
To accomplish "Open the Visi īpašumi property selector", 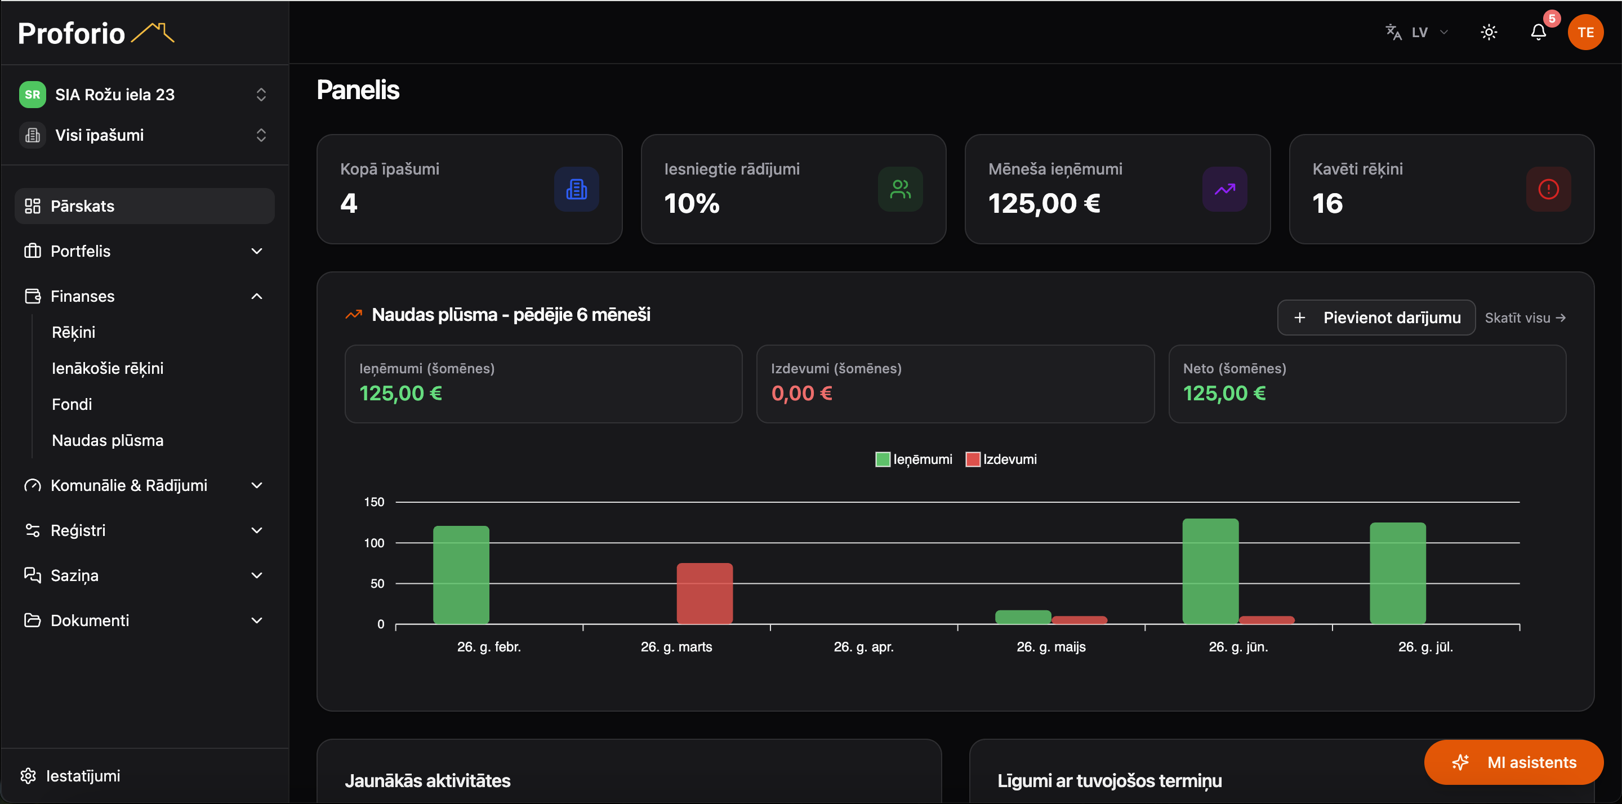I will point(144,135).
